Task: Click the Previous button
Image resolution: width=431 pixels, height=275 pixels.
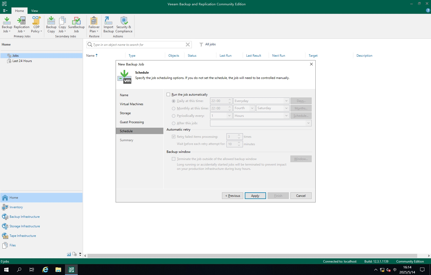Action: (x=233, y=196)
